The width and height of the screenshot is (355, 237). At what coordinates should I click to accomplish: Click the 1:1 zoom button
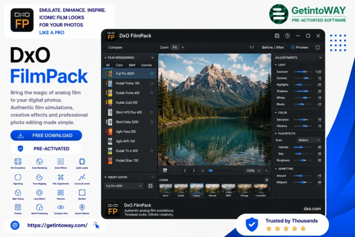tap(251, 47)
